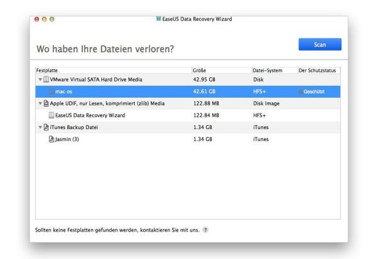Image resolution: width=377 pixels, height=259 pixels.
Task: Click iTunes file system in the Jasmin row
Action: 261,139
